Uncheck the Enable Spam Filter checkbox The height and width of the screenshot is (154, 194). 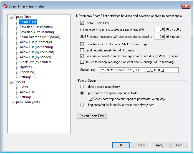(82, 23)
